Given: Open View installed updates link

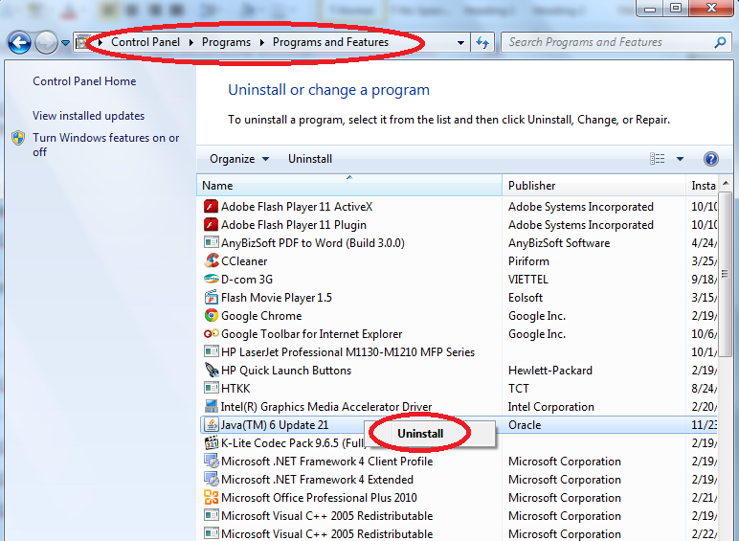Looking at the screenshot, I should coord(89,116).
